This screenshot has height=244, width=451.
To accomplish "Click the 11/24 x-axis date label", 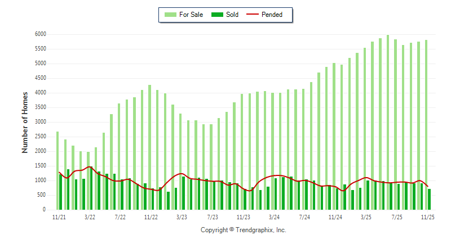I will pos(335,216).
